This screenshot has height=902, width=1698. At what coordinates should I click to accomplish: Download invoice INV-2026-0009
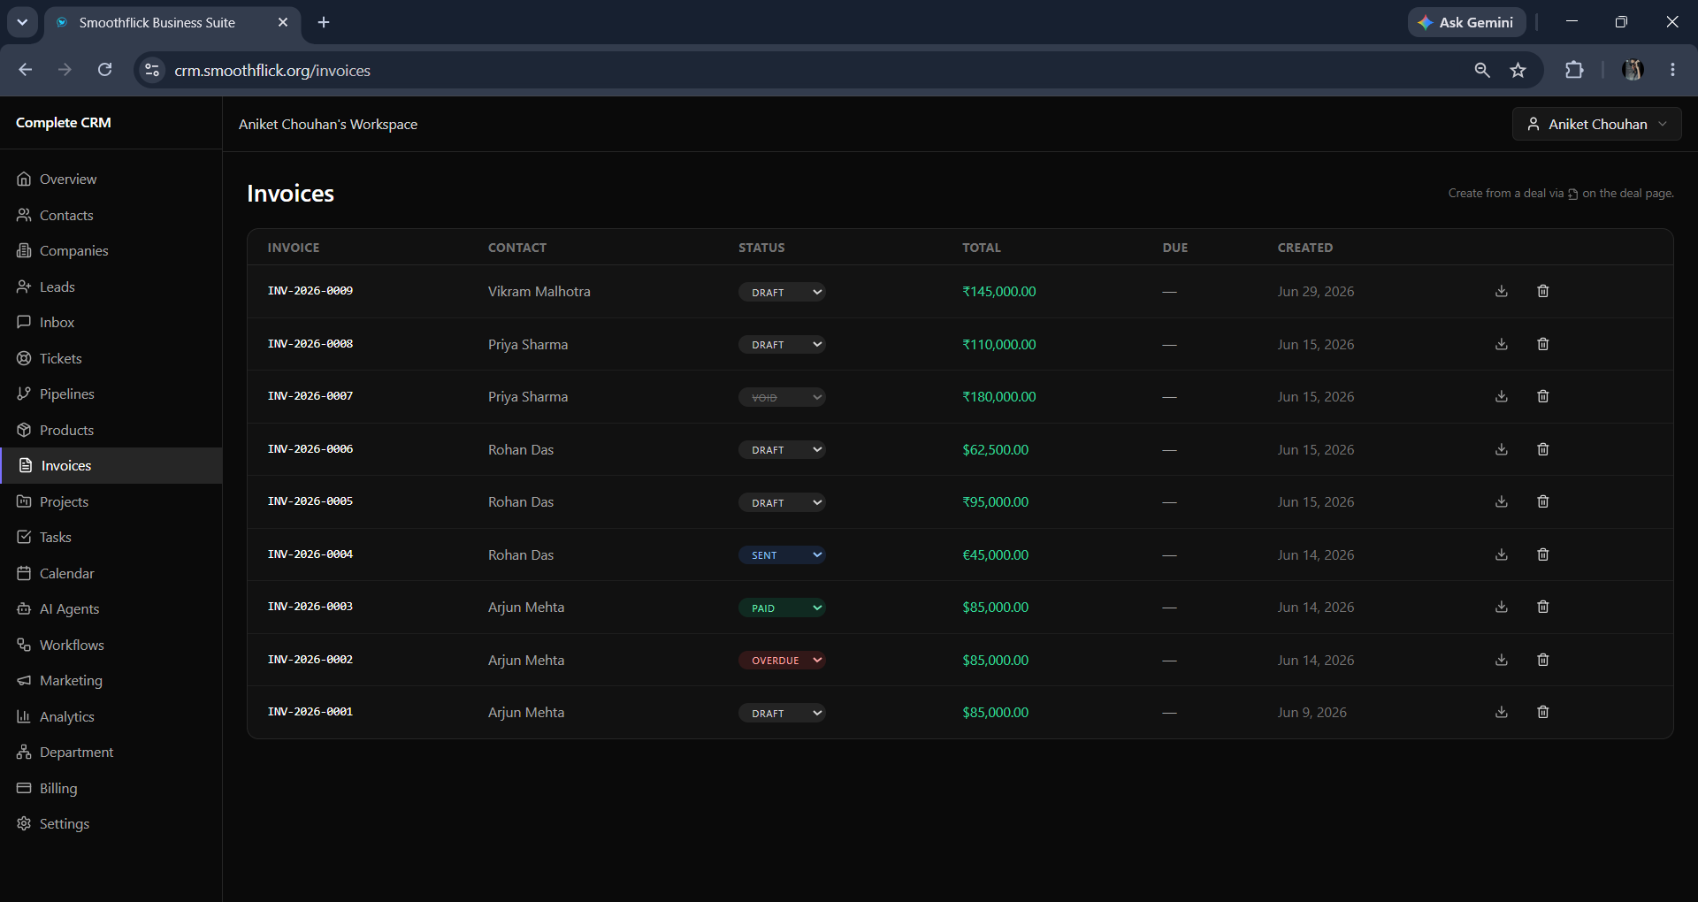click(x=1501, y=291)
